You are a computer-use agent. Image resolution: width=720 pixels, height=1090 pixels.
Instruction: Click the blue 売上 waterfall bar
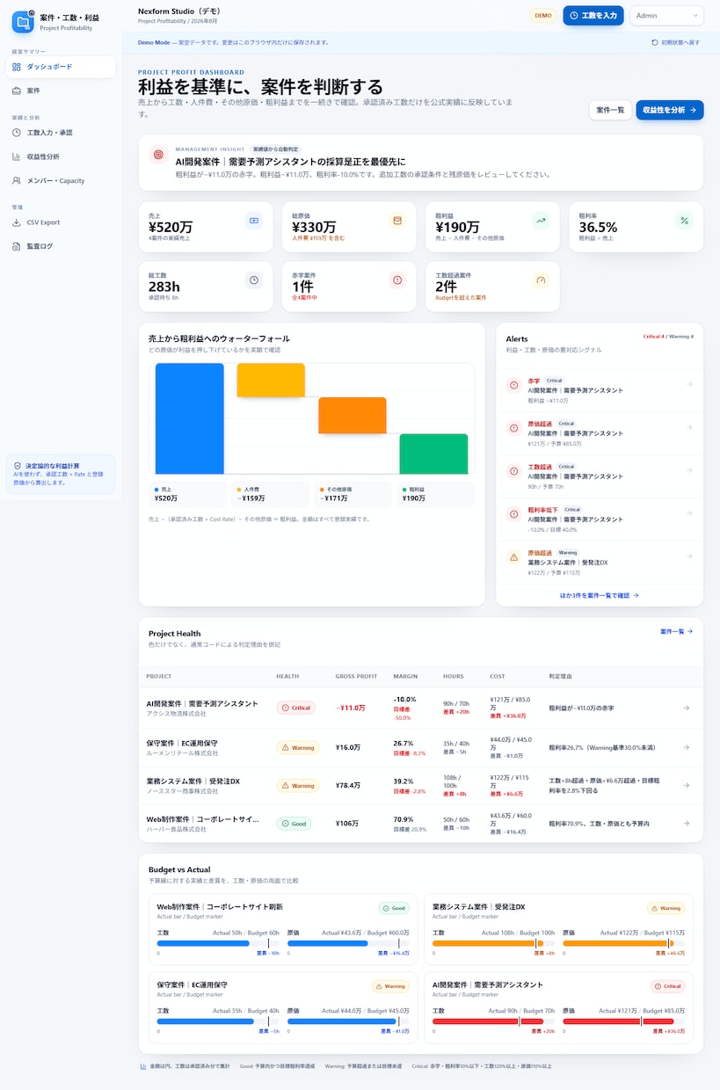(x=190, y=418)
